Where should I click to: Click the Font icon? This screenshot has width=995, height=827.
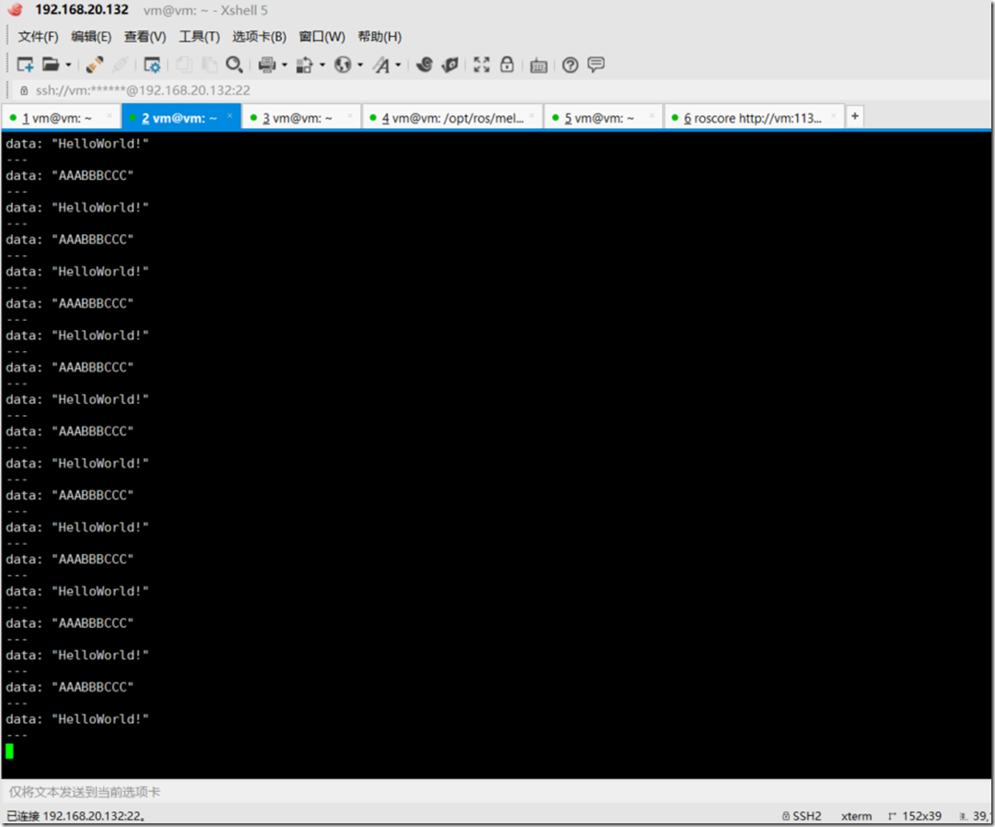tap(381, 65)
